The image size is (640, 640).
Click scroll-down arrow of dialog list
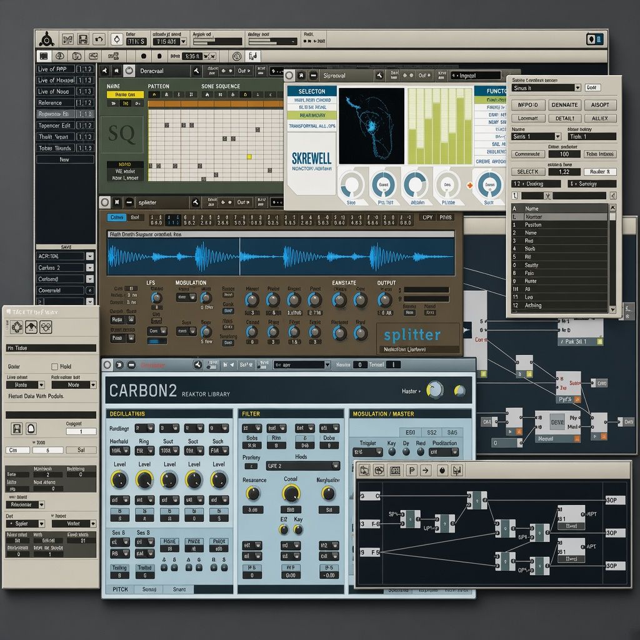[x=612, y=310]
